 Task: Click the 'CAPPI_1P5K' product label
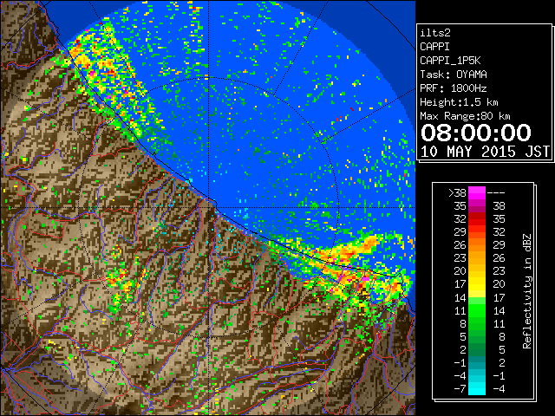tap(450, 61)
